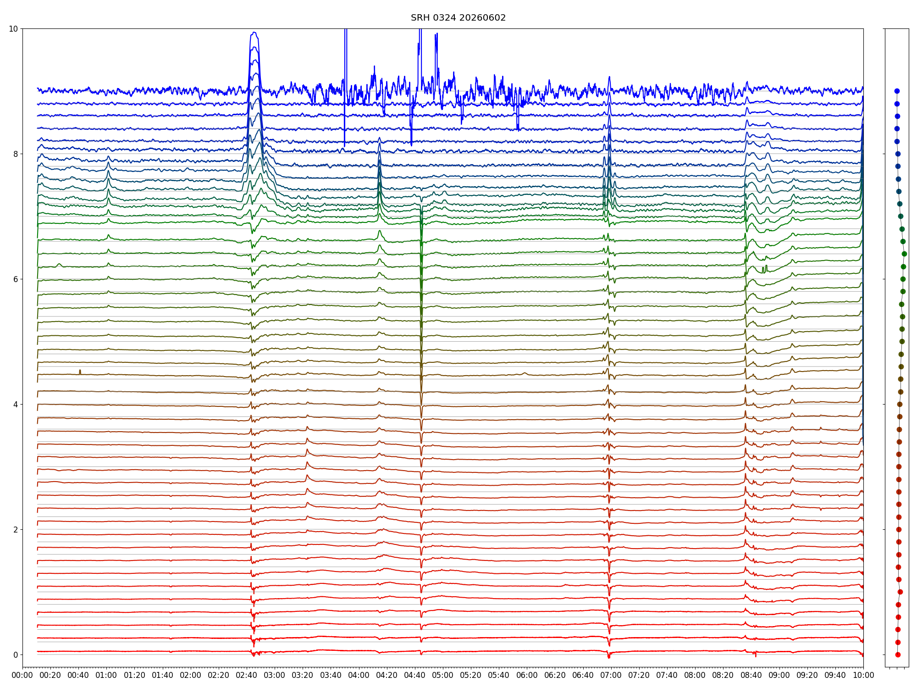Click the time axis label "00:00"
The height and width of the screenshot is (688, 917).
pos(22,676)
